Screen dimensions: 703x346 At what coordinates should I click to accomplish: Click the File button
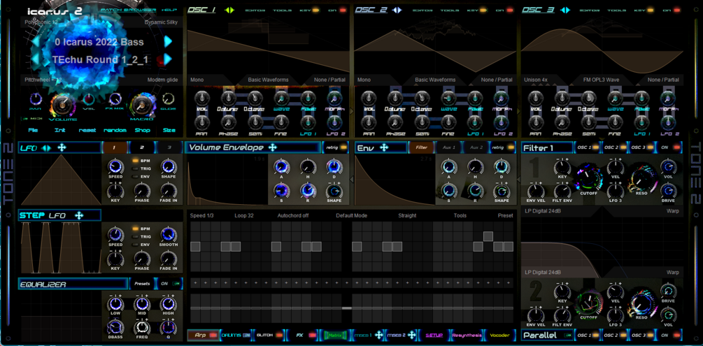click(x=33, y=131)
